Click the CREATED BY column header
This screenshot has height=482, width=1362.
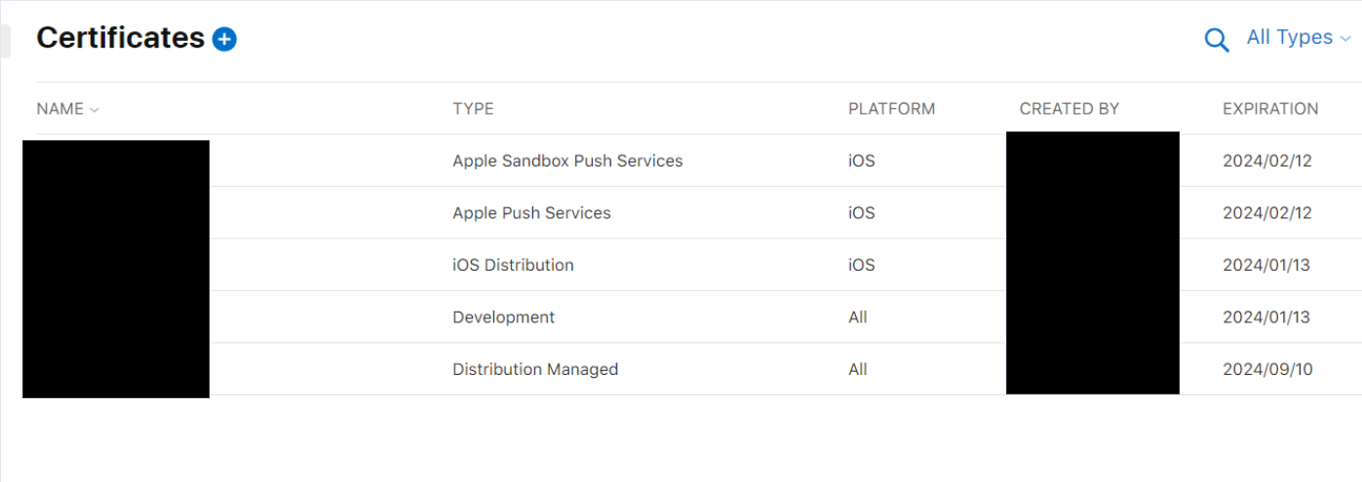point(1070,109)
